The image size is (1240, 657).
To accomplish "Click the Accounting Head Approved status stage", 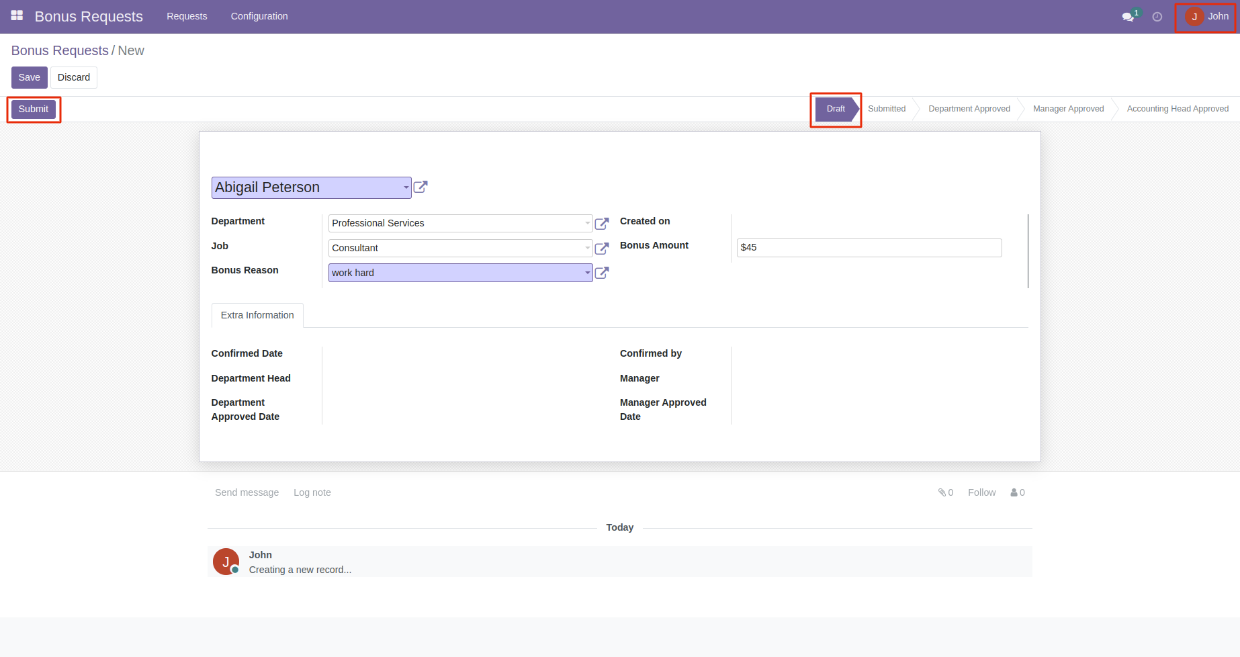I will (x=1178, y=109).
